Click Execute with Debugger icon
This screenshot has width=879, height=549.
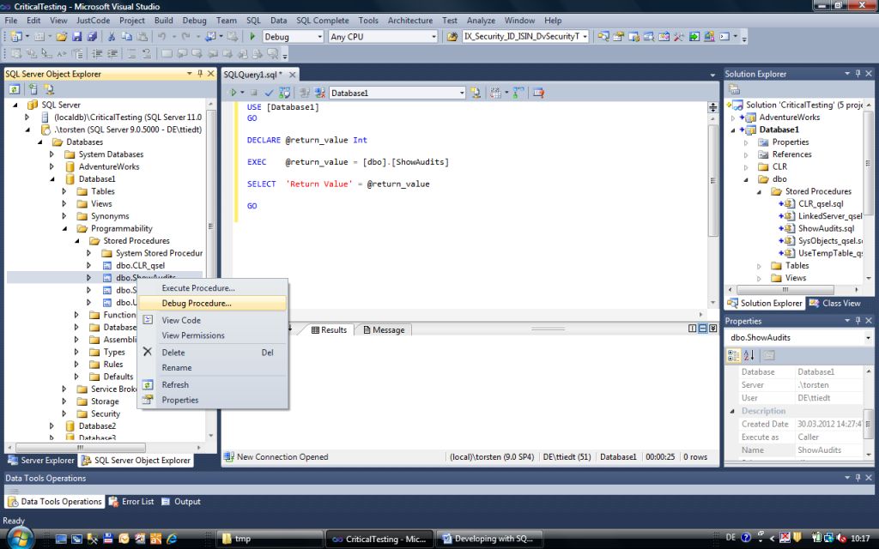(285, 93)
